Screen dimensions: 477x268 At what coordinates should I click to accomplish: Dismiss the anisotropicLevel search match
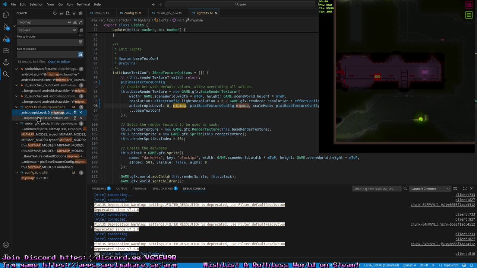tap(80, 112)
